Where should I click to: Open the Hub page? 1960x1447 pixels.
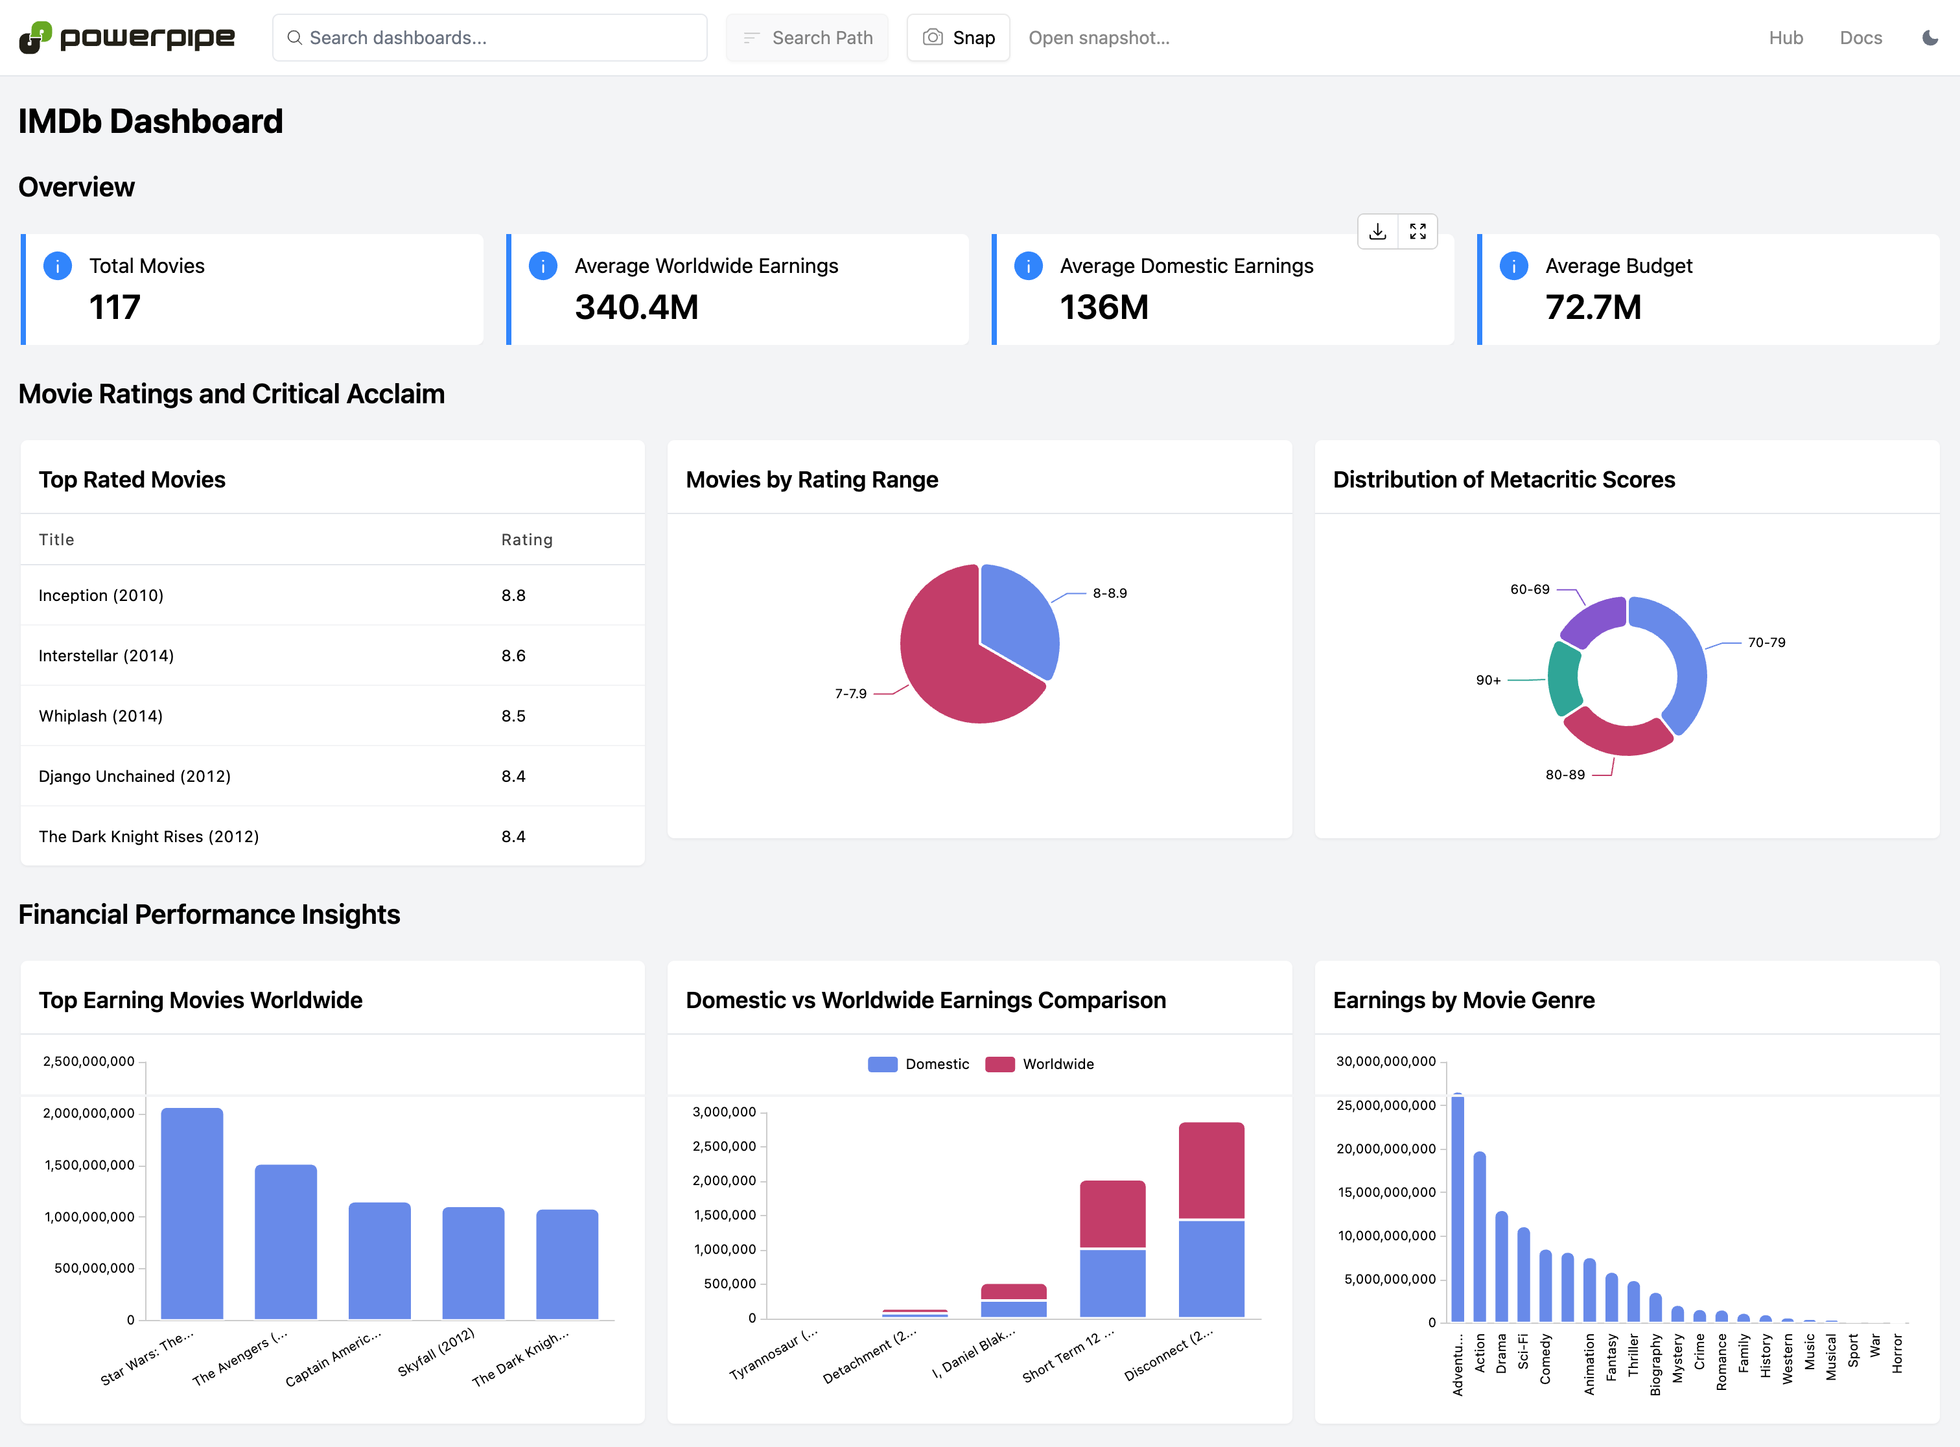pos(1785,38)
